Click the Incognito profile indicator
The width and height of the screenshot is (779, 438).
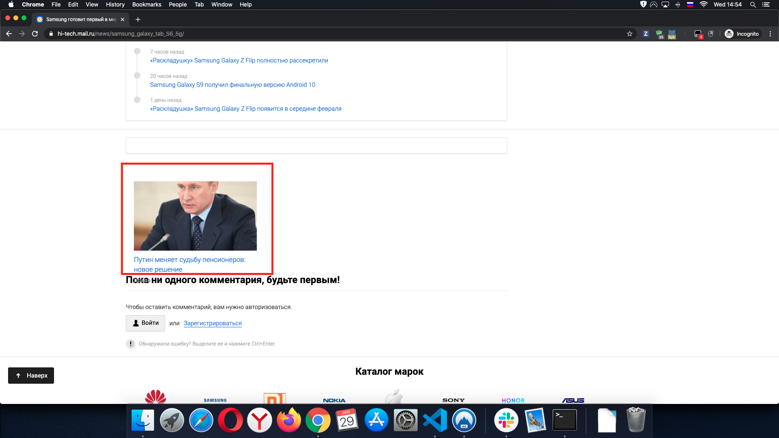(x=742, y=34)
